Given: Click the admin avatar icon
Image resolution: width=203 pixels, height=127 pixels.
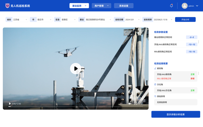Looking at the screenshot, I should (x=185, y=6).
